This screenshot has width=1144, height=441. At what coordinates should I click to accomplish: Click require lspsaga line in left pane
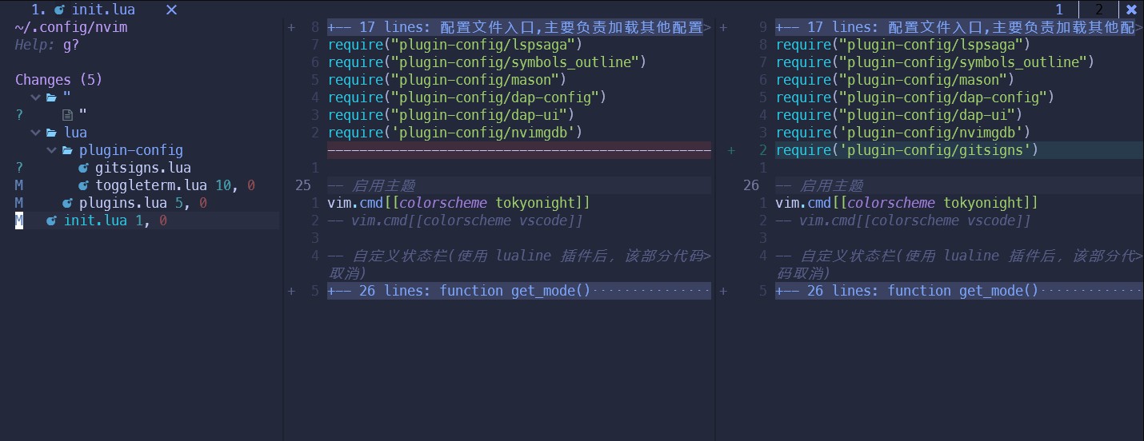[455, 45]
